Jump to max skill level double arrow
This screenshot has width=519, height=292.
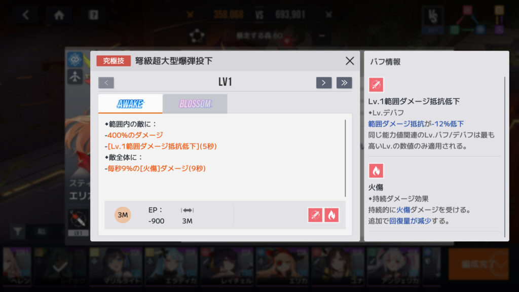point(344,83)
